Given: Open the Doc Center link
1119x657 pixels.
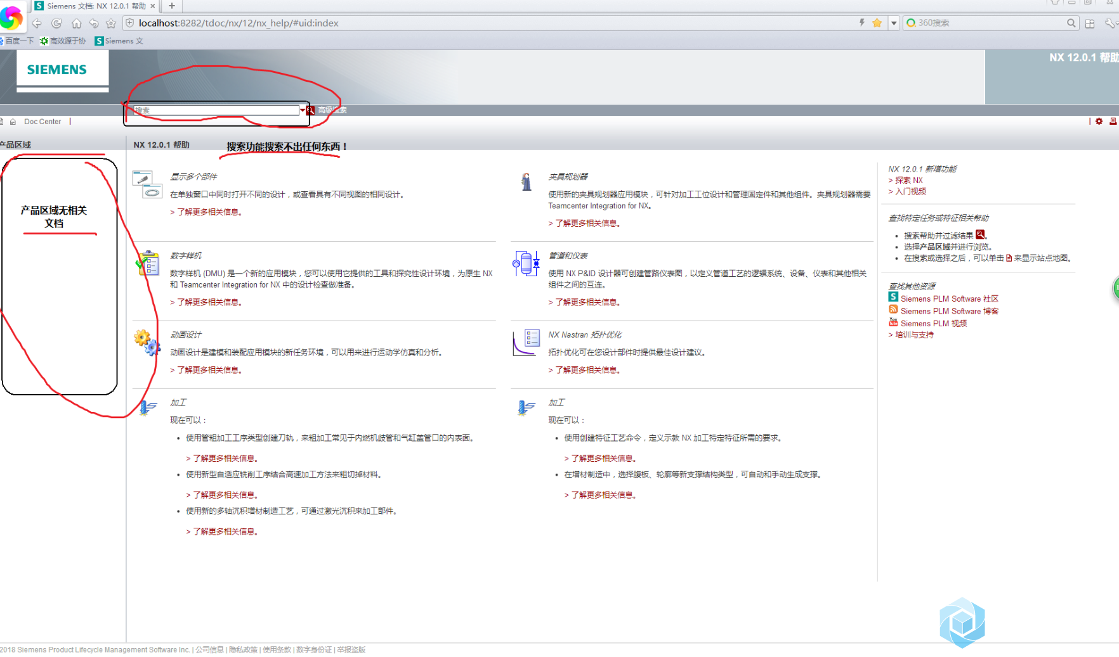Looking at the screenshot, I should tap(43, 122).
